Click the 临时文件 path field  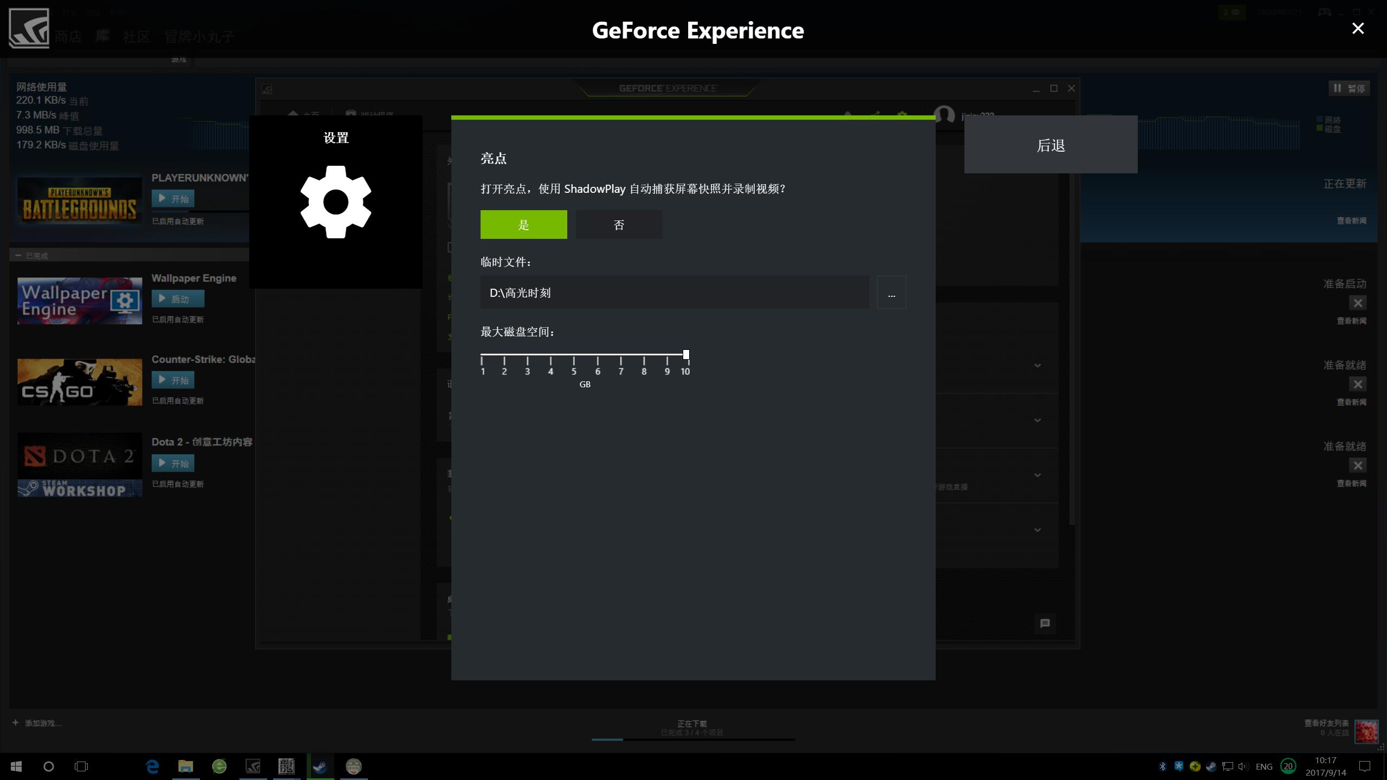tap(675, 292)
